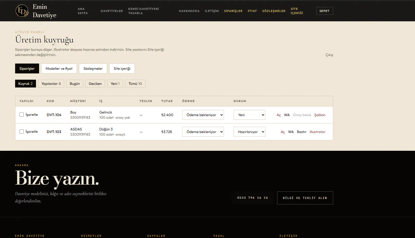The width and height of the screenshot is (415, 238).
Task: Switch to the Siparişler panel tab
Action: click(27, 68)
